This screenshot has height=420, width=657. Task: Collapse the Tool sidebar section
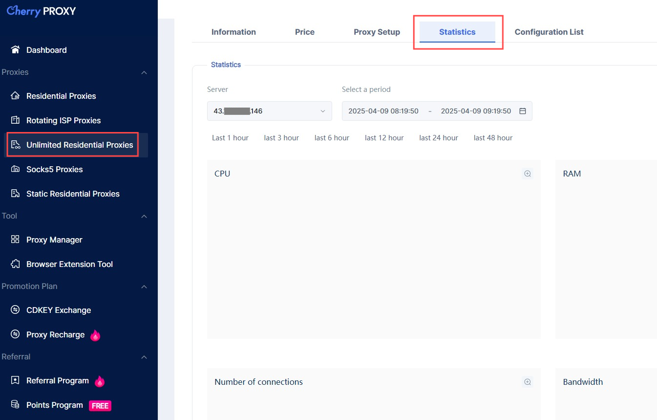[x=144, y=216]
